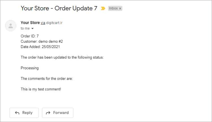Click 'The comments for the order are:' line
Image resolution: width=212 pixels, height=122 pixels.
tap(47, 79)
